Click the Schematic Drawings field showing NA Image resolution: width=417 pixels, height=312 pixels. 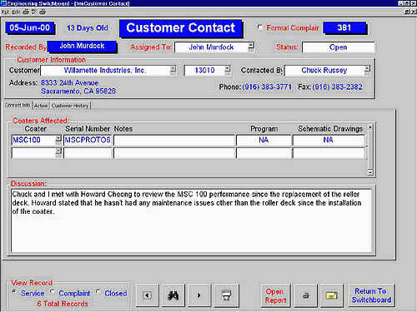[329, 140]
